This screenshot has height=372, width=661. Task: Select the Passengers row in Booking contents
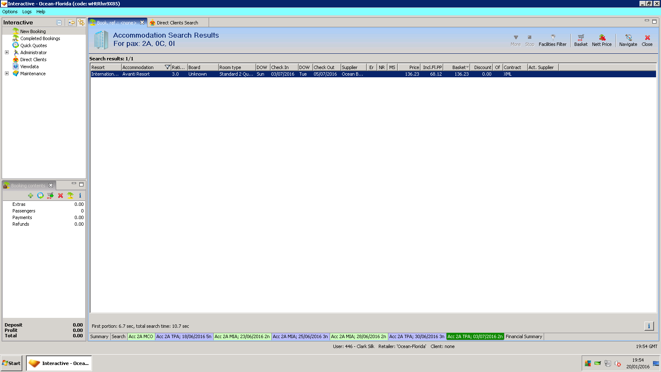(44, 211)
